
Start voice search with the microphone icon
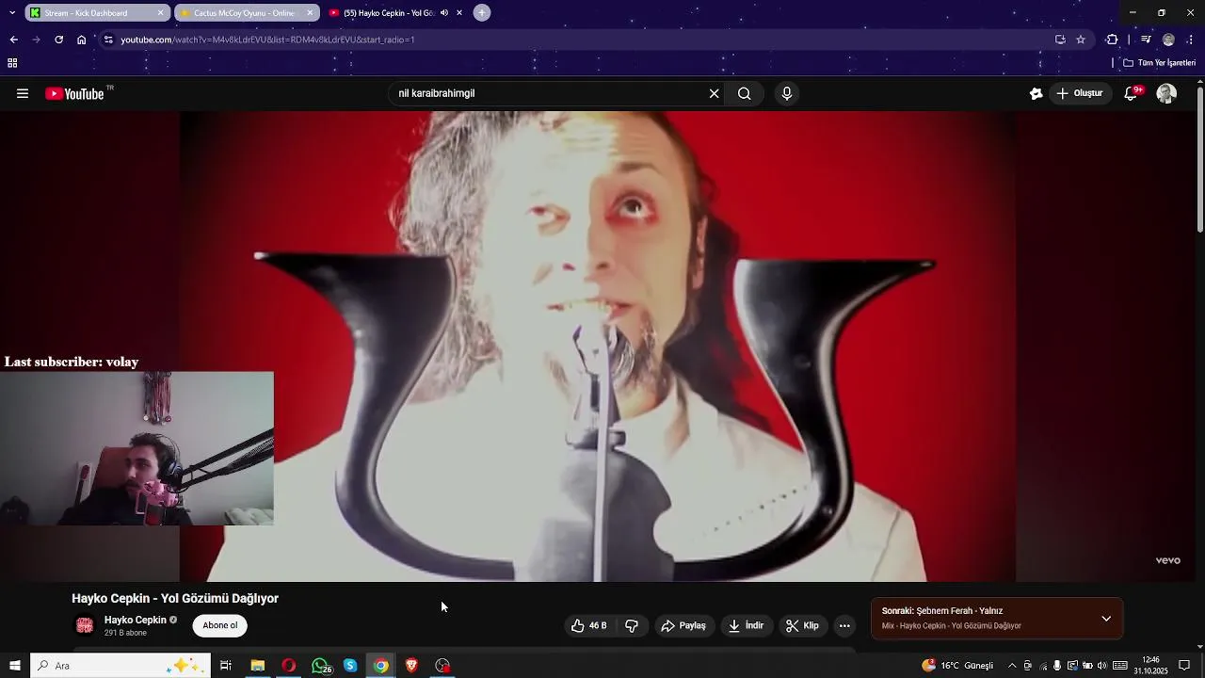click(787, 93)
